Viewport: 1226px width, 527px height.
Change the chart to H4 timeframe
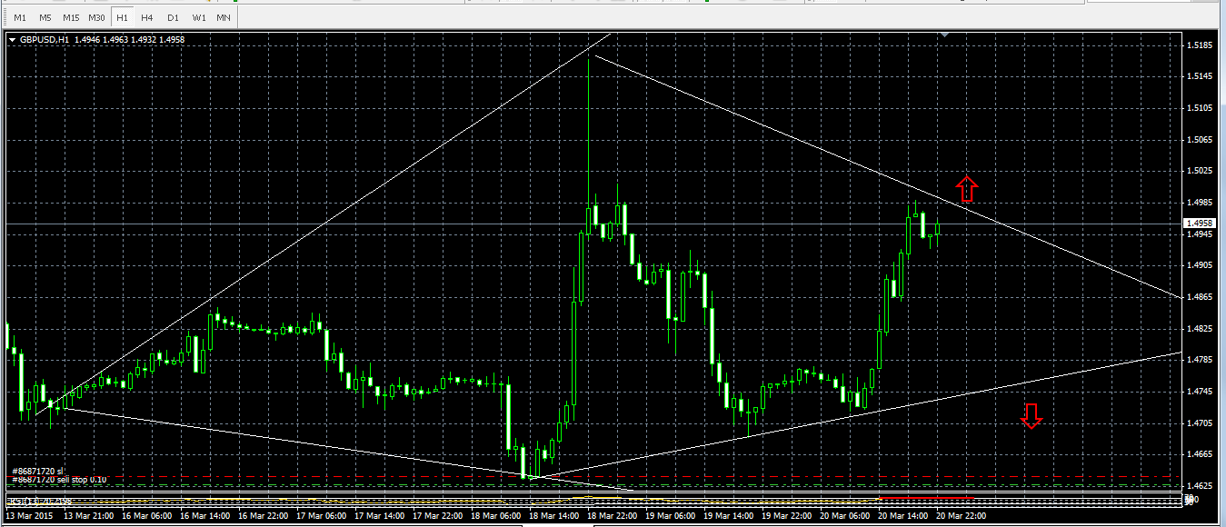(147, 18)
